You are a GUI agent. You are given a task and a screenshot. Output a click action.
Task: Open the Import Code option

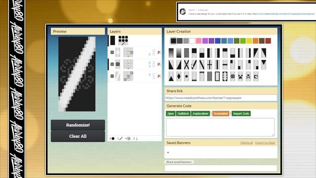click(241, 114)
